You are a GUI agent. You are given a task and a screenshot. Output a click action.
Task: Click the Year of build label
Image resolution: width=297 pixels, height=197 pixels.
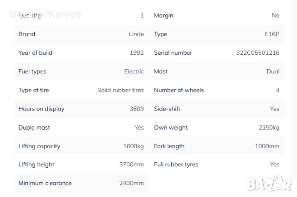pos(35,53)
